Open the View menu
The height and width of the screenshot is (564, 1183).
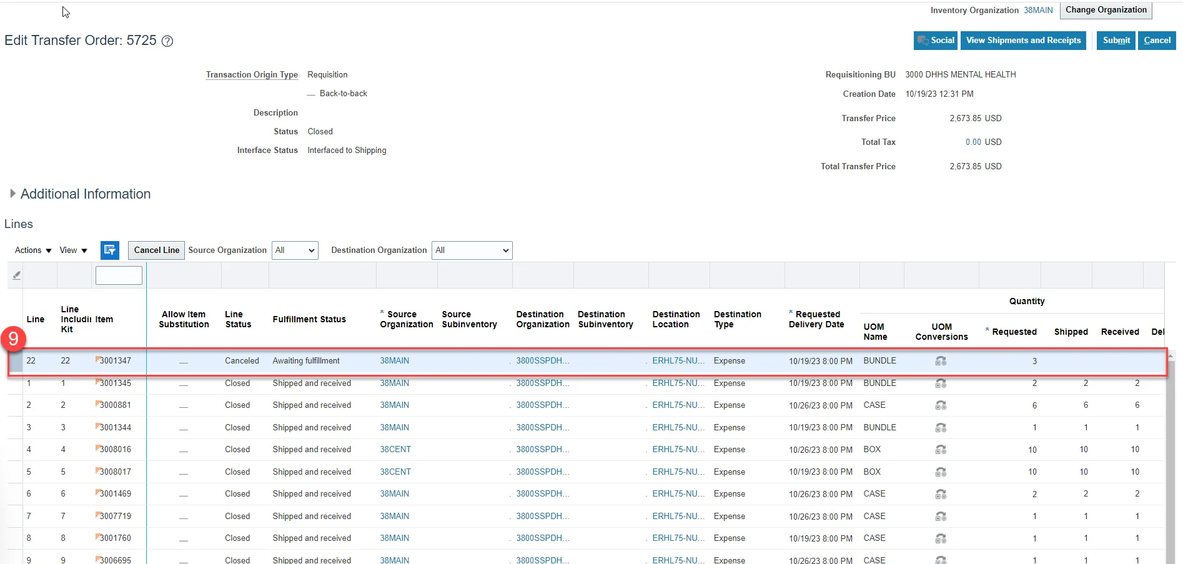click(x=73, y=250)
